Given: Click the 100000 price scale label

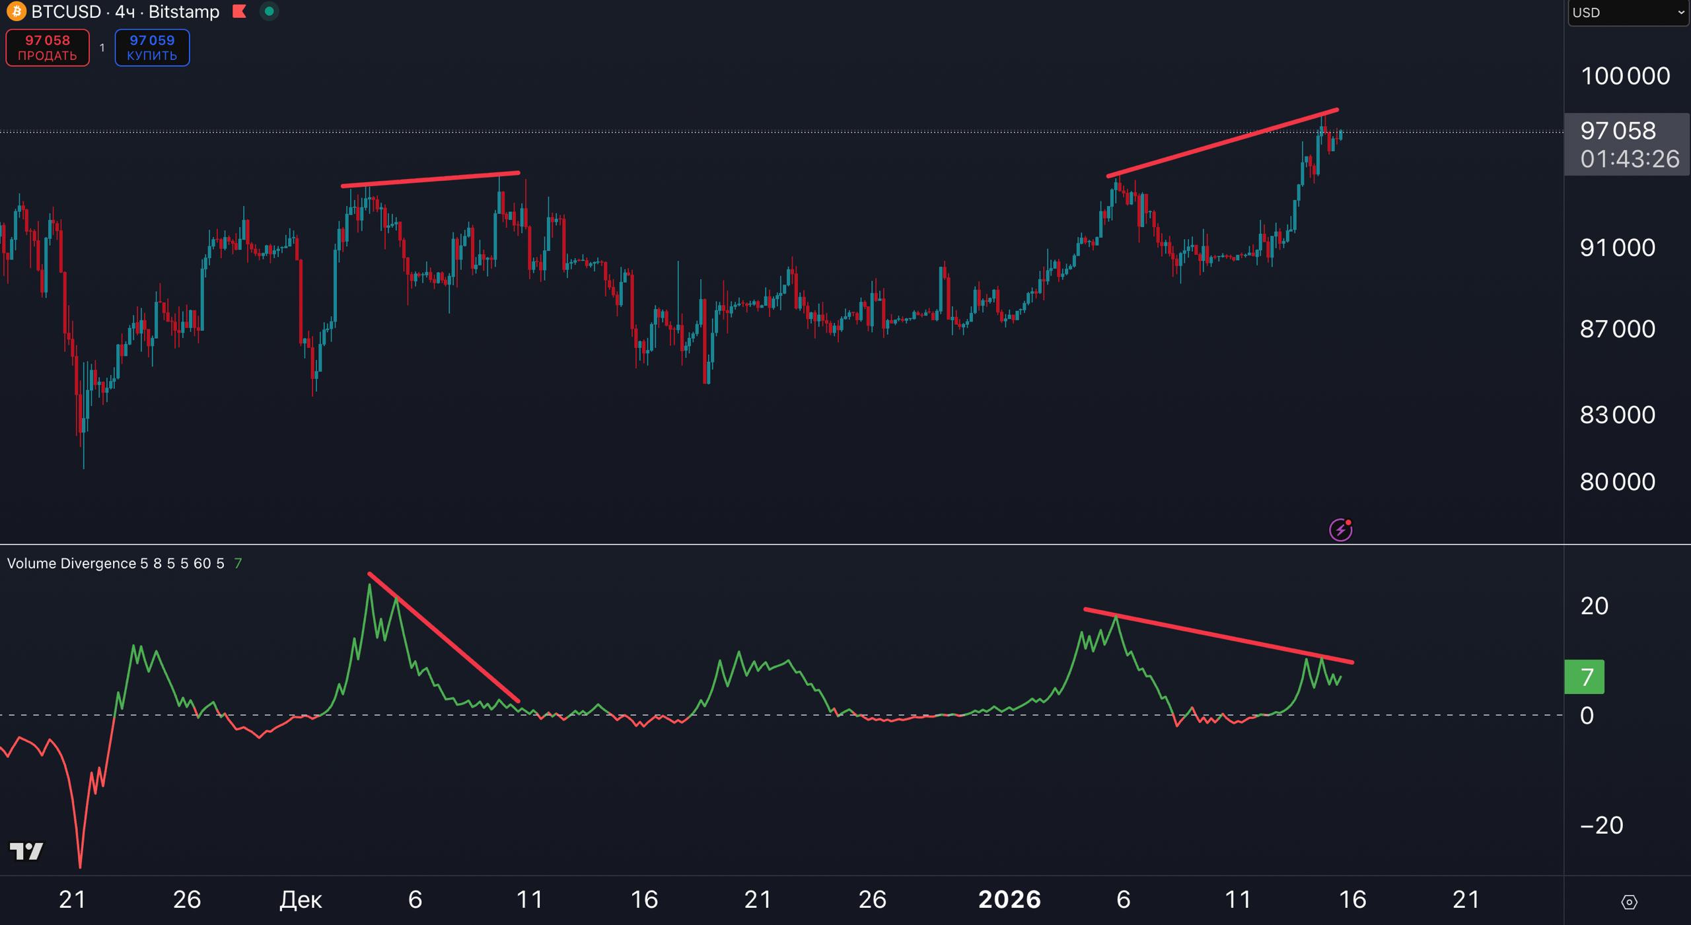Looking at the screenshot, I should click(x=1625, y=76).
